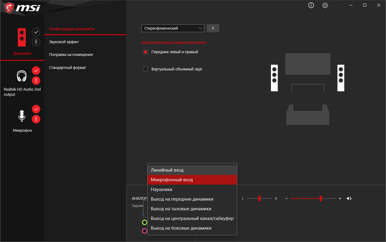Click the green rear audio jack

point(144,222)
